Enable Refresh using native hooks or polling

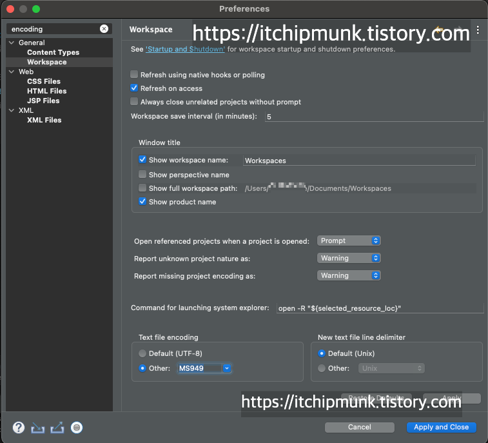click(134, 74)
